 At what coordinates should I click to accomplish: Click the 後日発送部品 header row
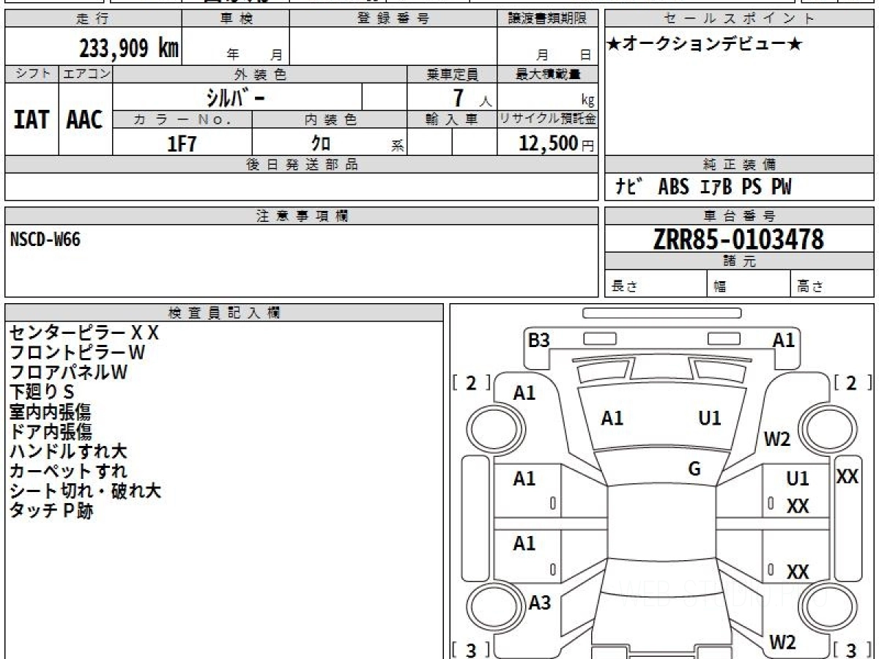[x=302, y=165]
